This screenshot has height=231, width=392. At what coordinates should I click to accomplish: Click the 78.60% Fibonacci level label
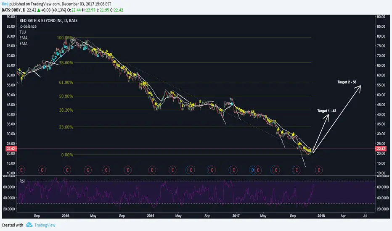tap(66, 63)
